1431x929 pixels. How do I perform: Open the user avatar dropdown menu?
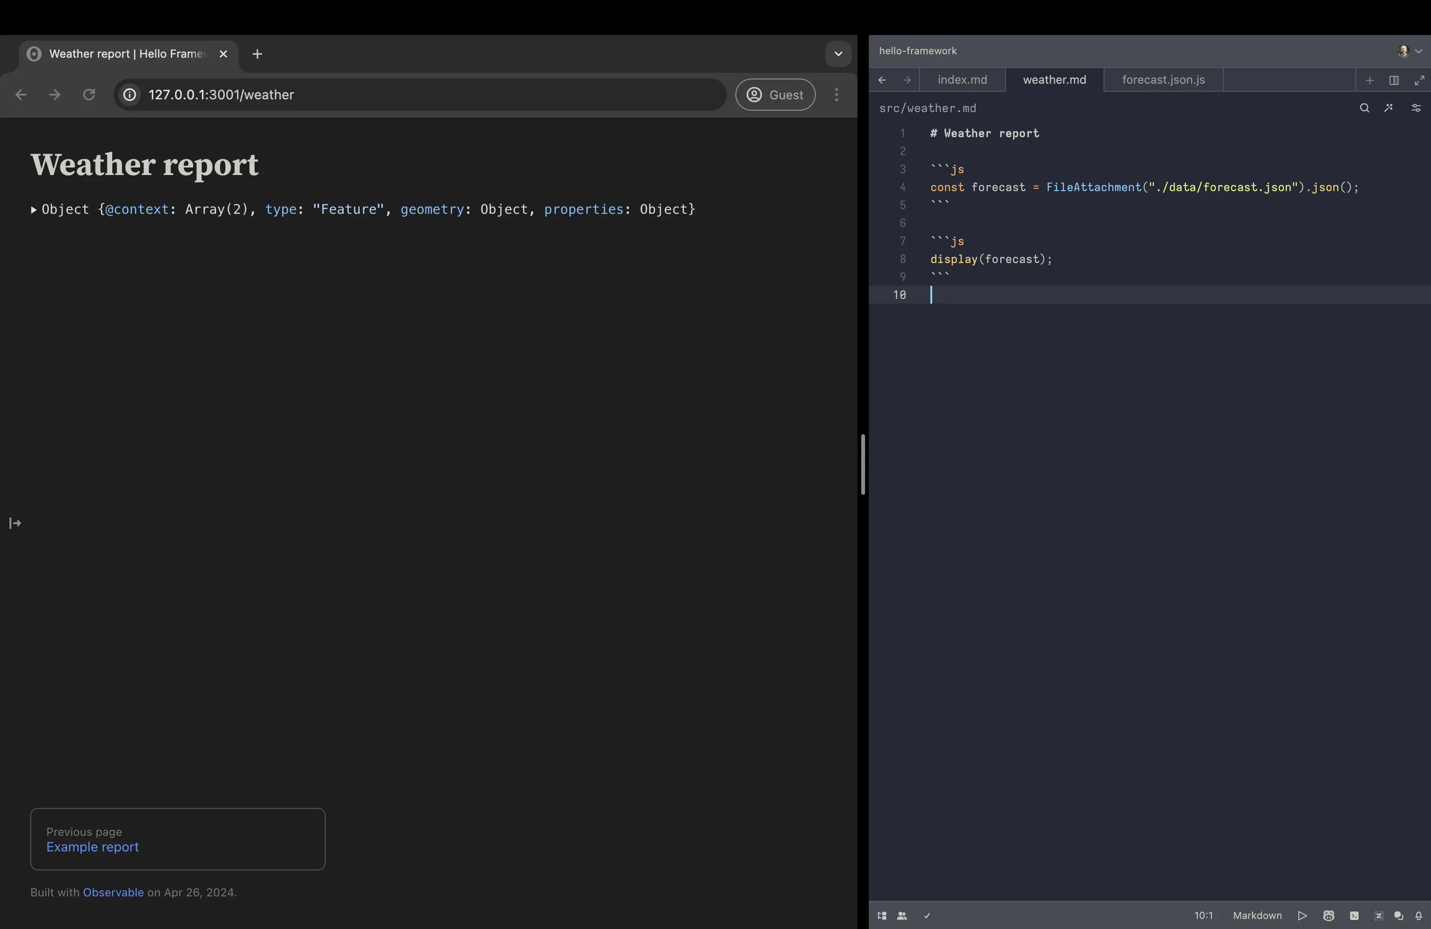[1409, 51]
